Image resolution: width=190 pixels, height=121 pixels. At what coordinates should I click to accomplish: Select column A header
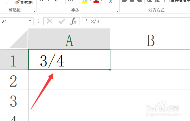[x=69, y=39]
